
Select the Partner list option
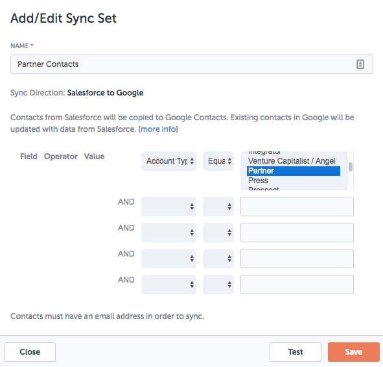[294, 171]
